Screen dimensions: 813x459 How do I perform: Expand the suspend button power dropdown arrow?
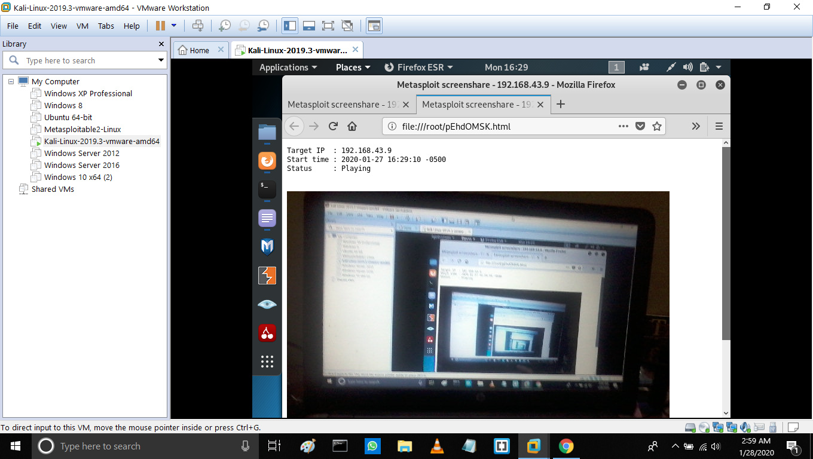click(174, 26)
